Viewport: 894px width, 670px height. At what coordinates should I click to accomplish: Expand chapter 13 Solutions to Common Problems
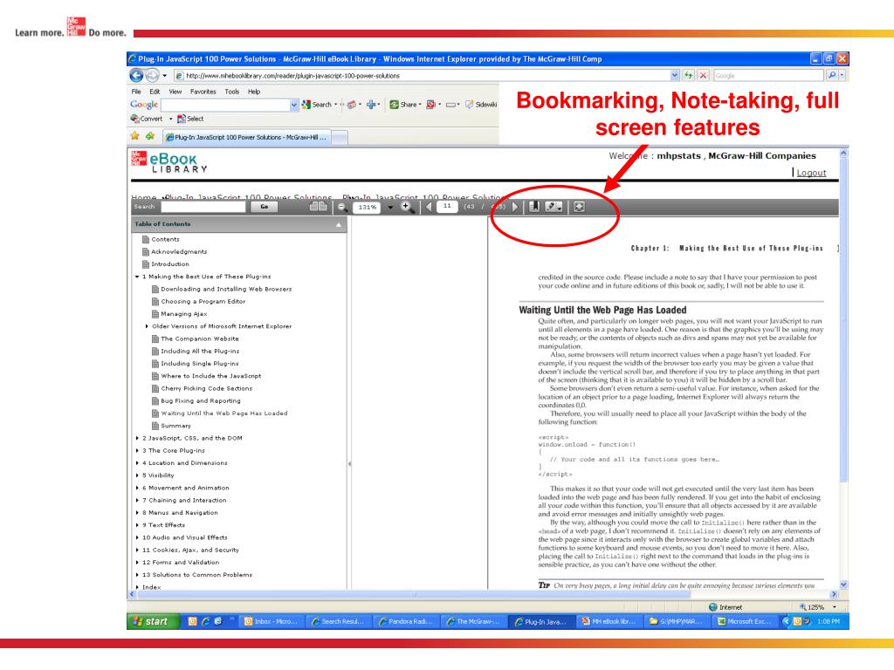pyautogui.click(x=137, y=575)
